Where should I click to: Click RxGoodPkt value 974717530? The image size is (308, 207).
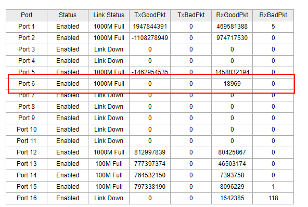[232, 38]
